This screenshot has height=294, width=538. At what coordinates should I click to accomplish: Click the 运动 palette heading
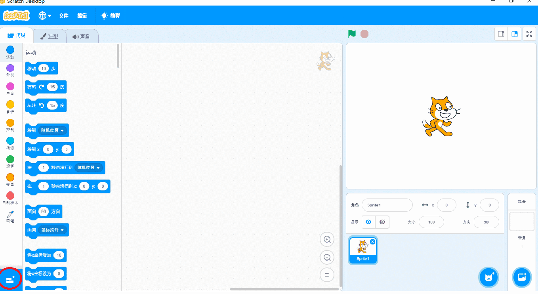coord(31,53)
